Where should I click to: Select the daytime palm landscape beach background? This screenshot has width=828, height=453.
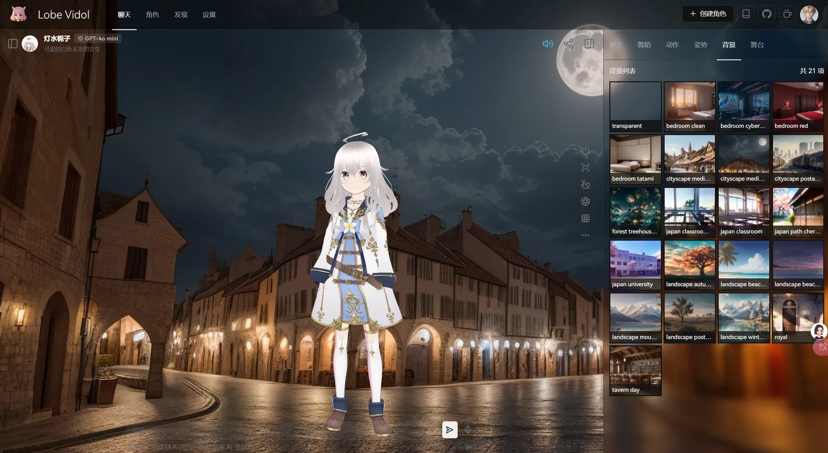coord(744,265)
